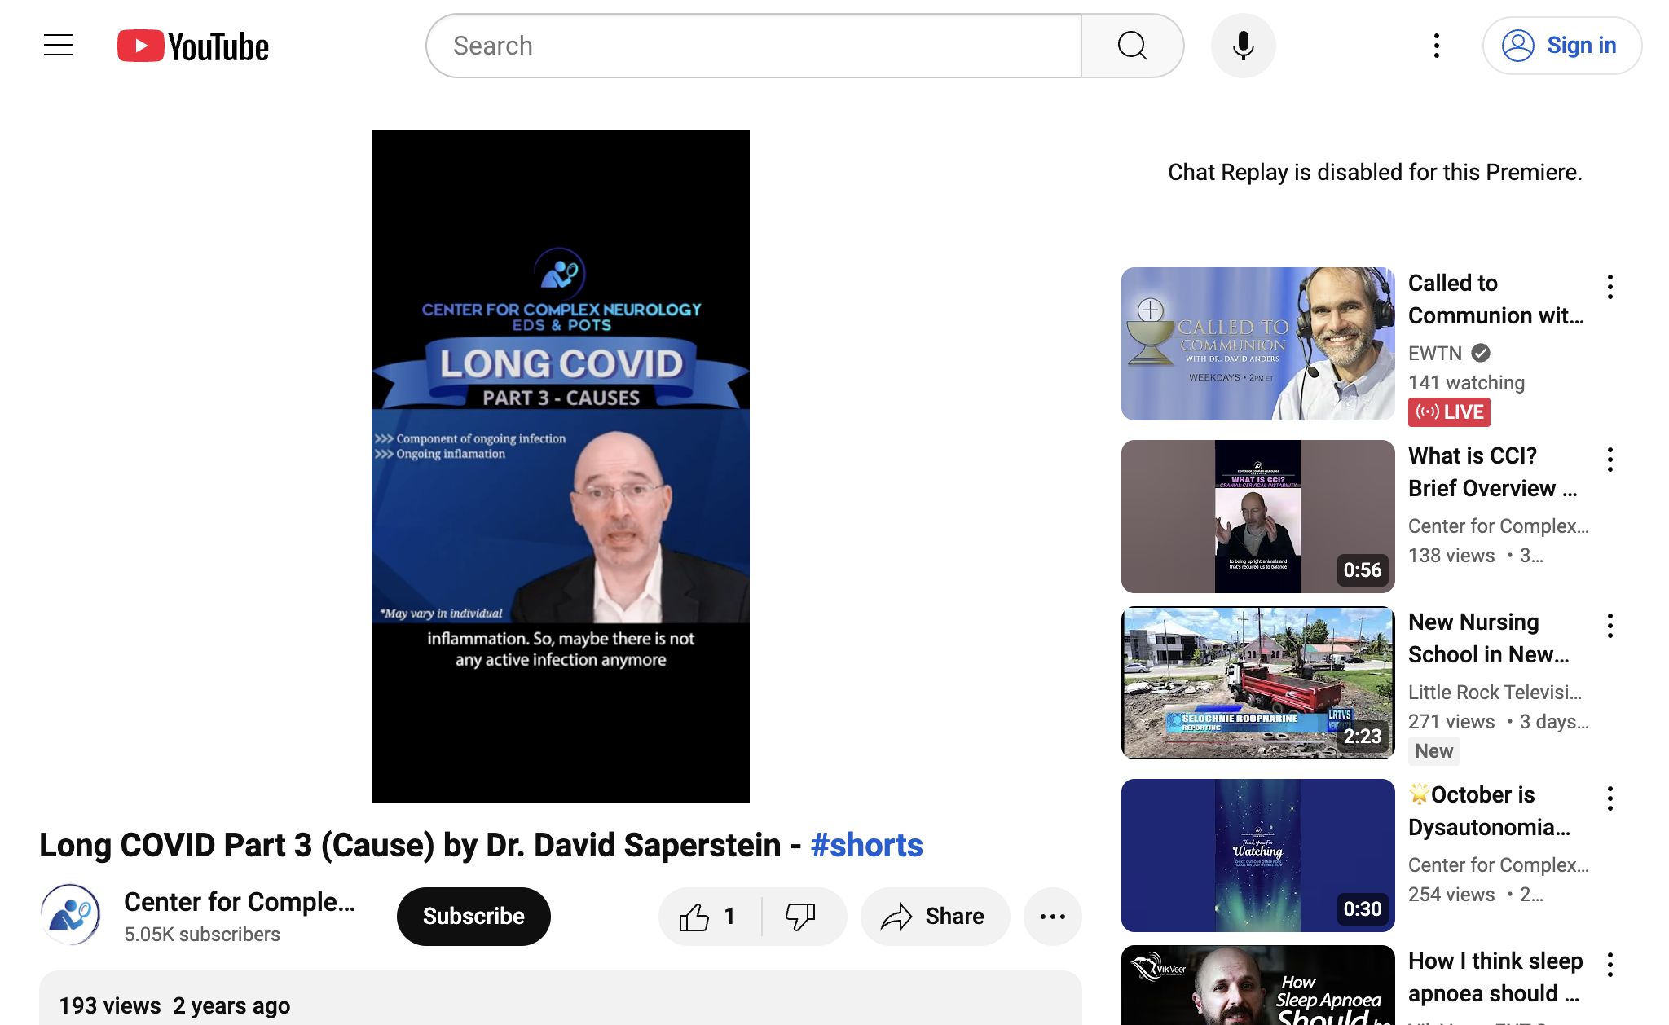Open options for sleep apnoea video

[1610, 965]
